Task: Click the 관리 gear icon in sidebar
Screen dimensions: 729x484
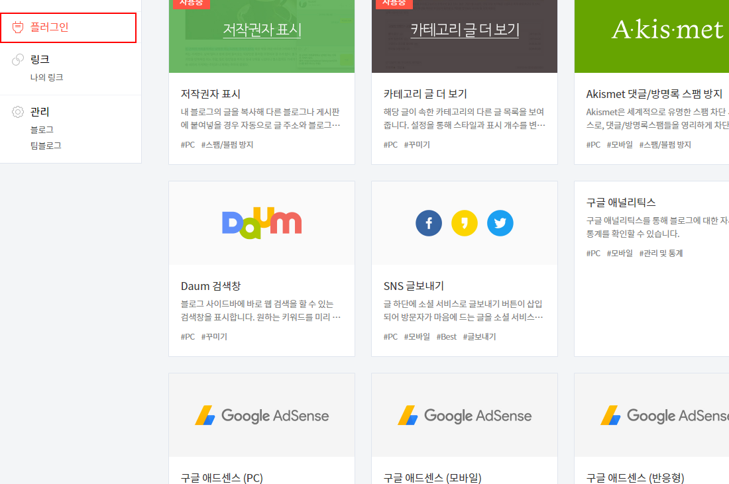Action: 18,112
